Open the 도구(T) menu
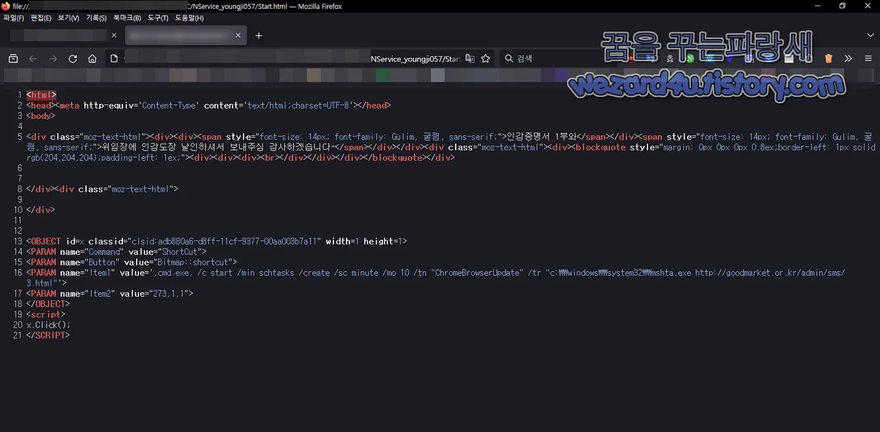880x432 pixels. (158, 18)
